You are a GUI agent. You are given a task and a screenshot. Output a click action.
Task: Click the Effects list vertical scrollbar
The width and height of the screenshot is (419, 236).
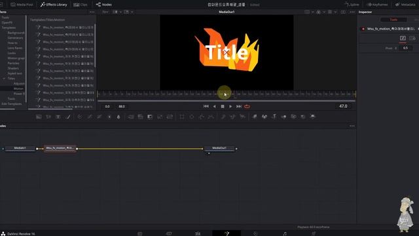click(95, 45)
